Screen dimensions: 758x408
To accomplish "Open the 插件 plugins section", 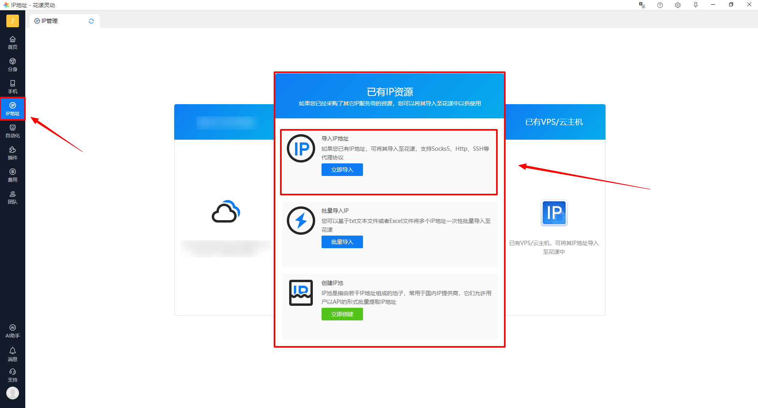I will pyautogui.click(x=13, y=153).
